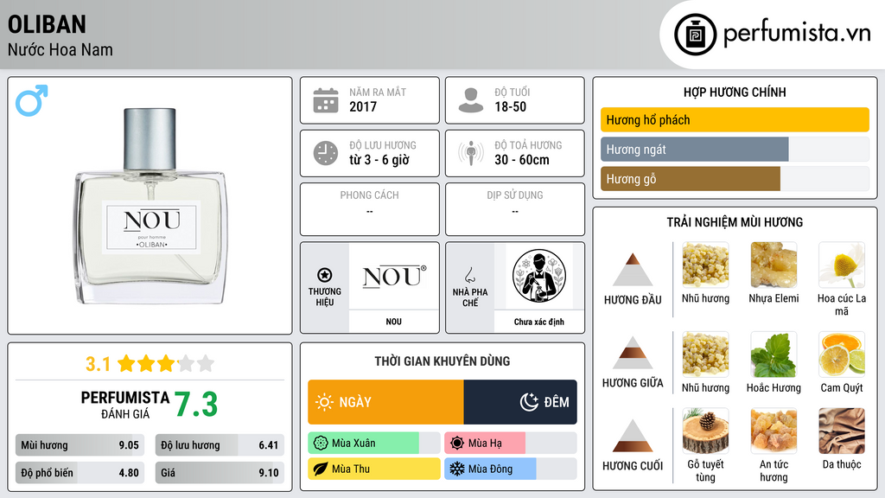The width and height of the screenshot is (885, 498).
Task: Click the blue male gender symbol icon
Action: 32,100
